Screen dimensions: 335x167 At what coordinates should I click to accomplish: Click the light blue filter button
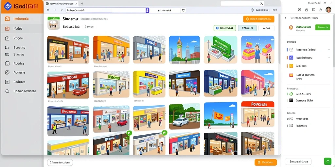(x=247, y=28)
